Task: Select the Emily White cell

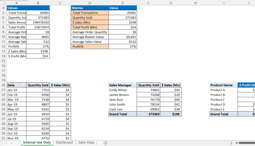Action: pos(123,90)
